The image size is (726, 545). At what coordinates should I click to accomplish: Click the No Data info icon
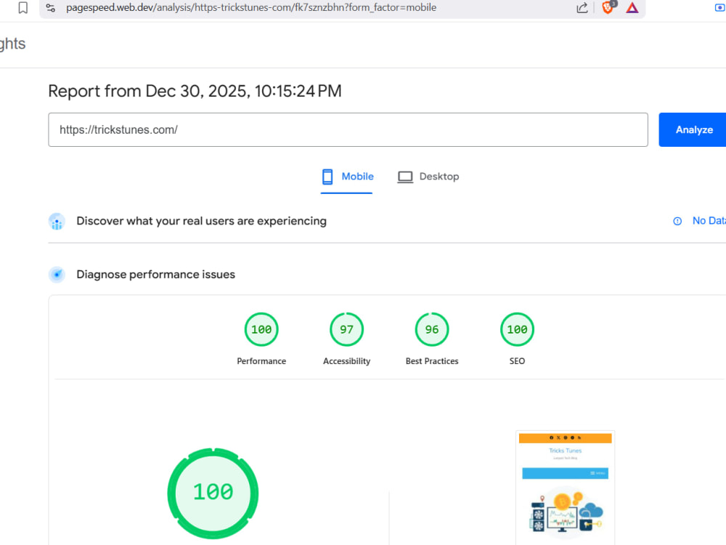pos(677,221)
